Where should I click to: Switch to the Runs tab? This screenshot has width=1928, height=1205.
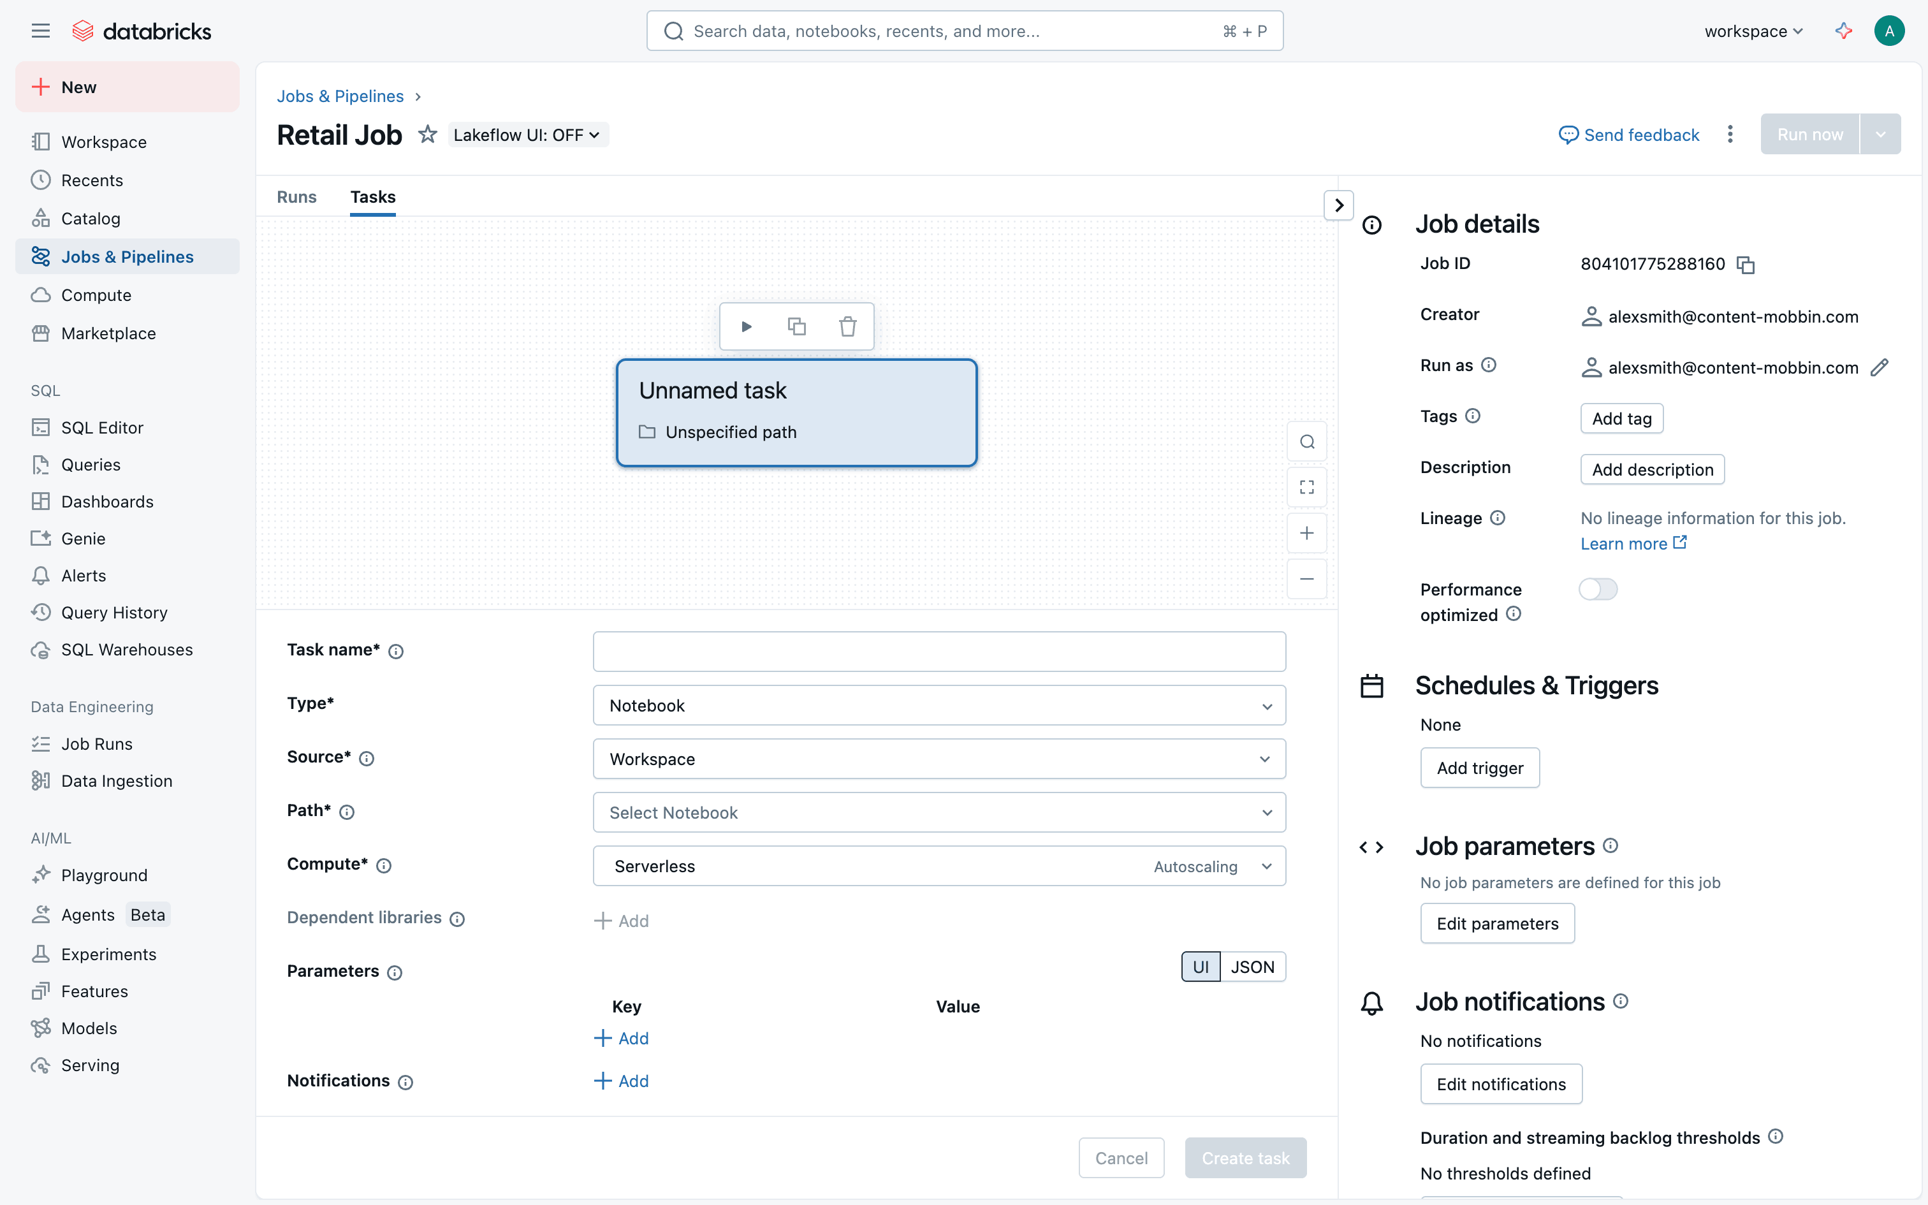coord(296,197)
